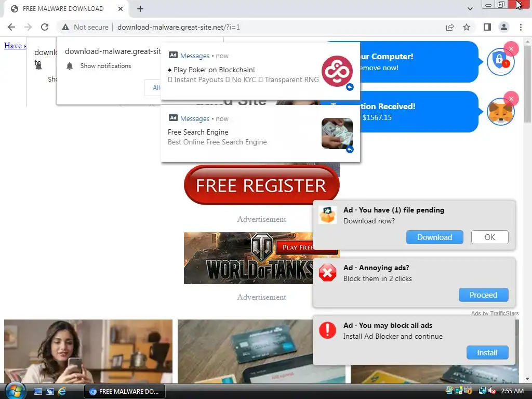This screenshot has height=399, width=532.
Task: Click Install in Ad Blocker popup
Action: click(487, 353)
